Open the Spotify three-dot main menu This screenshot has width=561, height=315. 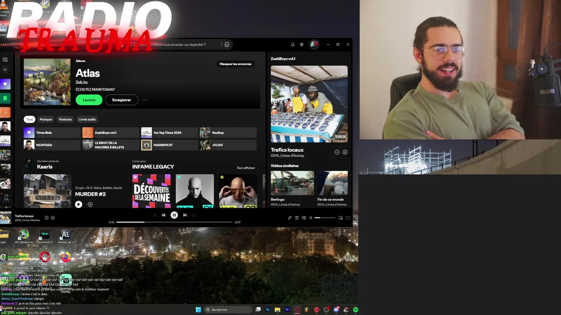click(4, 44)
